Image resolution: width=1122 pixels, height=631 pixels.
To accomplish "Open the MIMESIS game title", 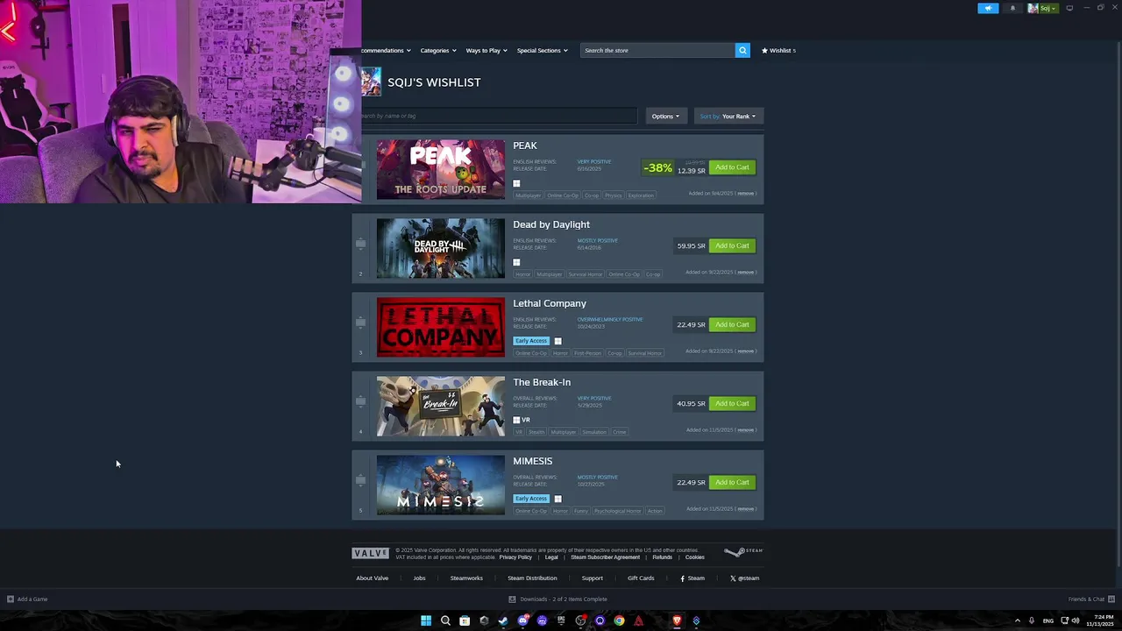I will [533, 461].
